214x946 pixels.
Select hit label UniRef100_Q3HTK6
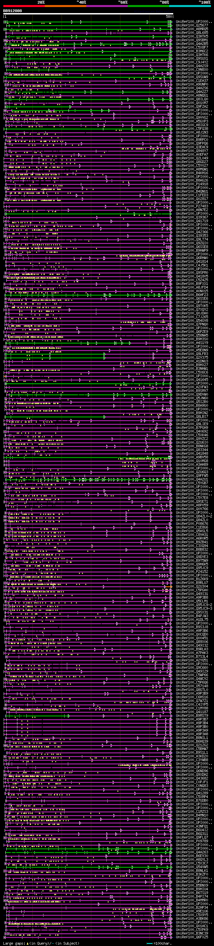(x=192, y=55)
